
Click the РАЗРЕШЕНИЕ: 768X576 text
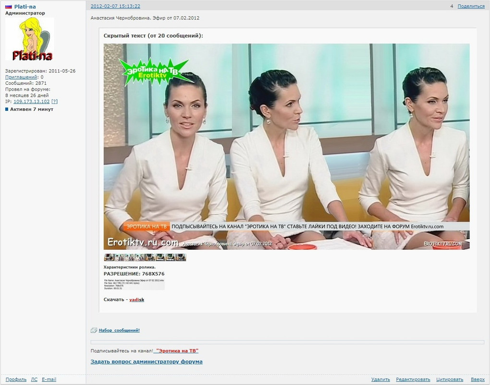click(x=134, y=273)
